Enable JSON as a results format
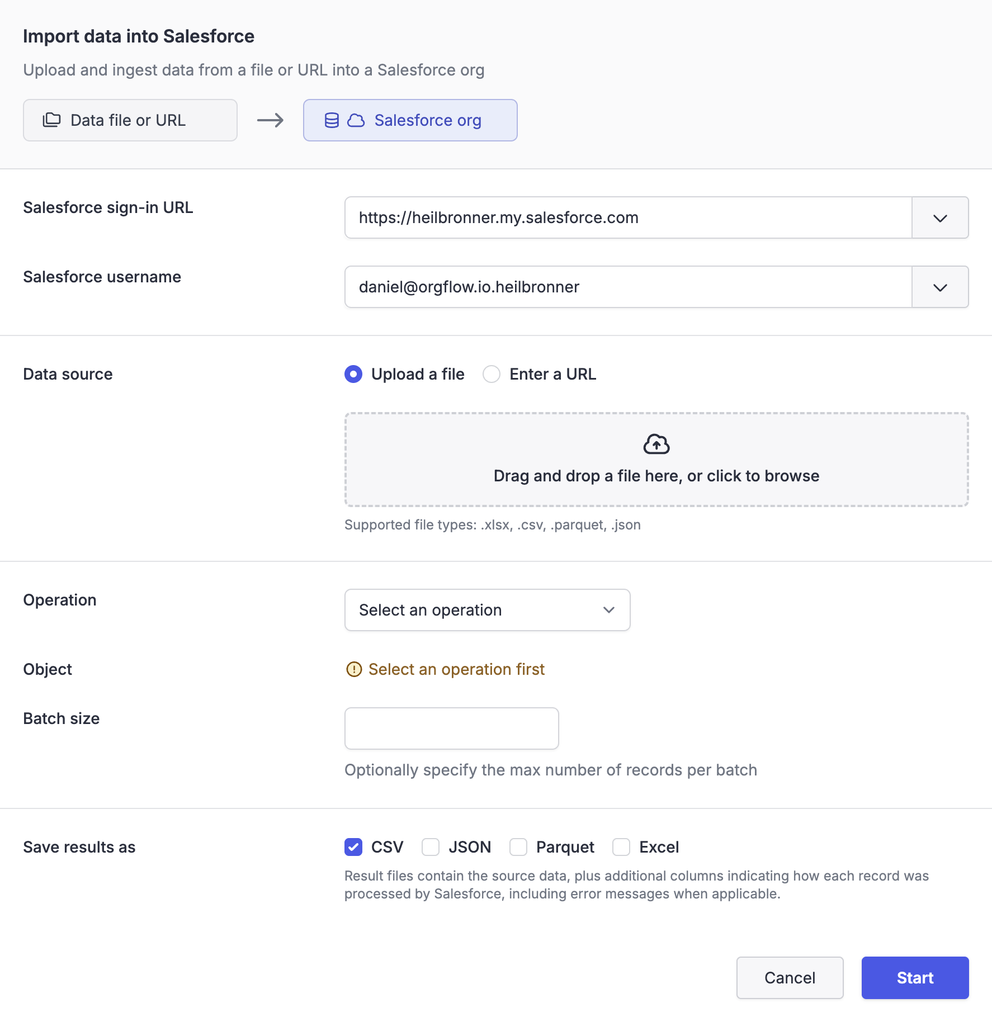The width and height of the screenshot is (992, 1022). [x=431, y=847]
